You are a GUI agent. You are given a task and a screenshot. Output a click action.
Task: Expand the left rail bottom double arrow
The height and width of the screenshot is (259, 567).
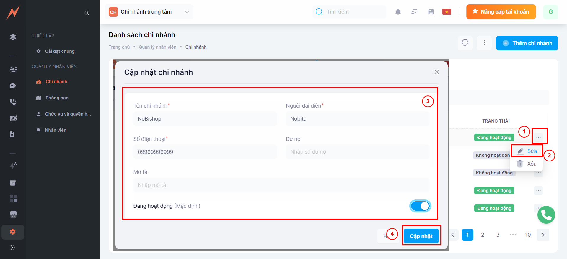(13, 248)
